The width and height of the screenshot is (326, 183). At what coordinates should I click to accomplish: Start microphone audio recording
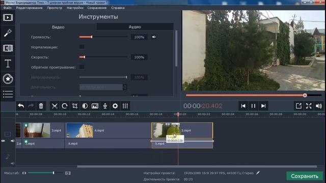pyautogui.click(x=105, y=106)
